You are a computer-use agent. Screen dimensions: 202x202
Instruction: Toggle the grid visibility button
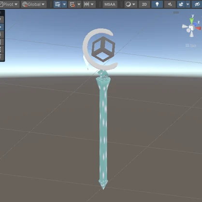click(58, 4)
